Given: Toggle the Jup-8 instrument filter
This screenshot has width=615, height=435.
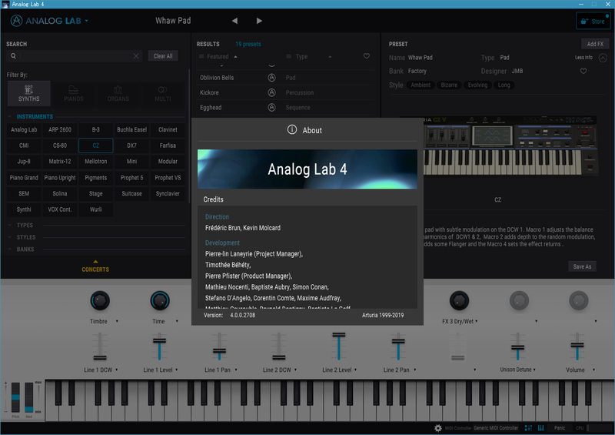Looking at the screenshot, I should (24, 162).
